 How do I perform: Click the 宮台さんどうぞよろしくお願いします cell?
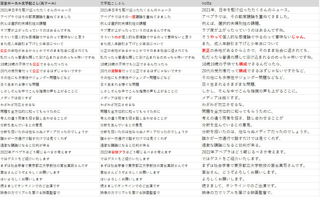(x=30, y=172)
